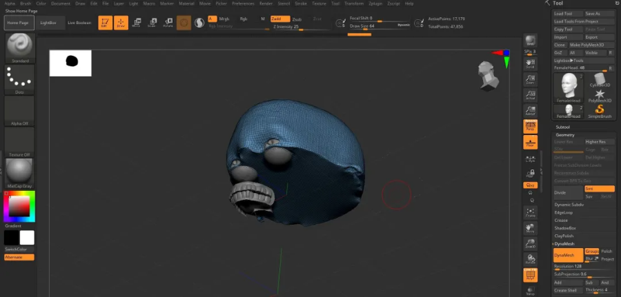Collapse the DynaMesh section header

(564, 244)
